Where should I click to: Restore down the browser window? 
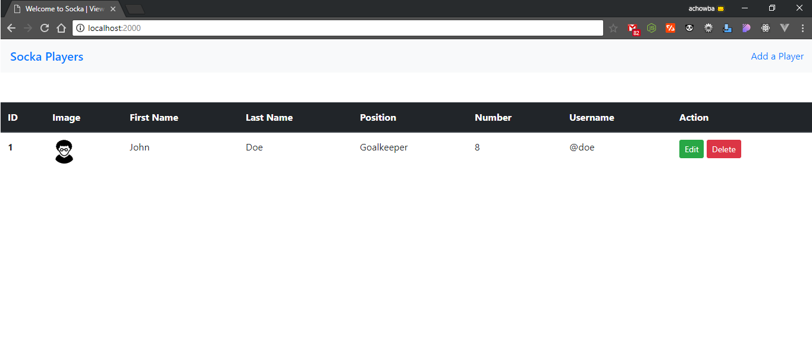tap(772, 8)
